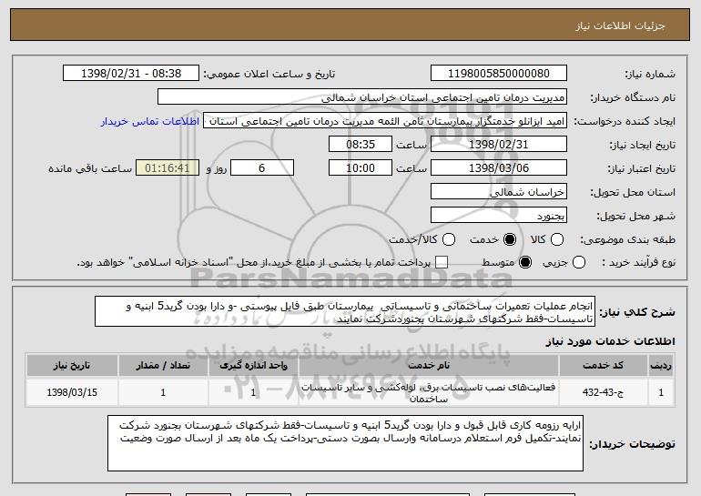This screenshot has width=701, height=496.
Task: Click the row number cell 1
Action: tap(661, 392)
